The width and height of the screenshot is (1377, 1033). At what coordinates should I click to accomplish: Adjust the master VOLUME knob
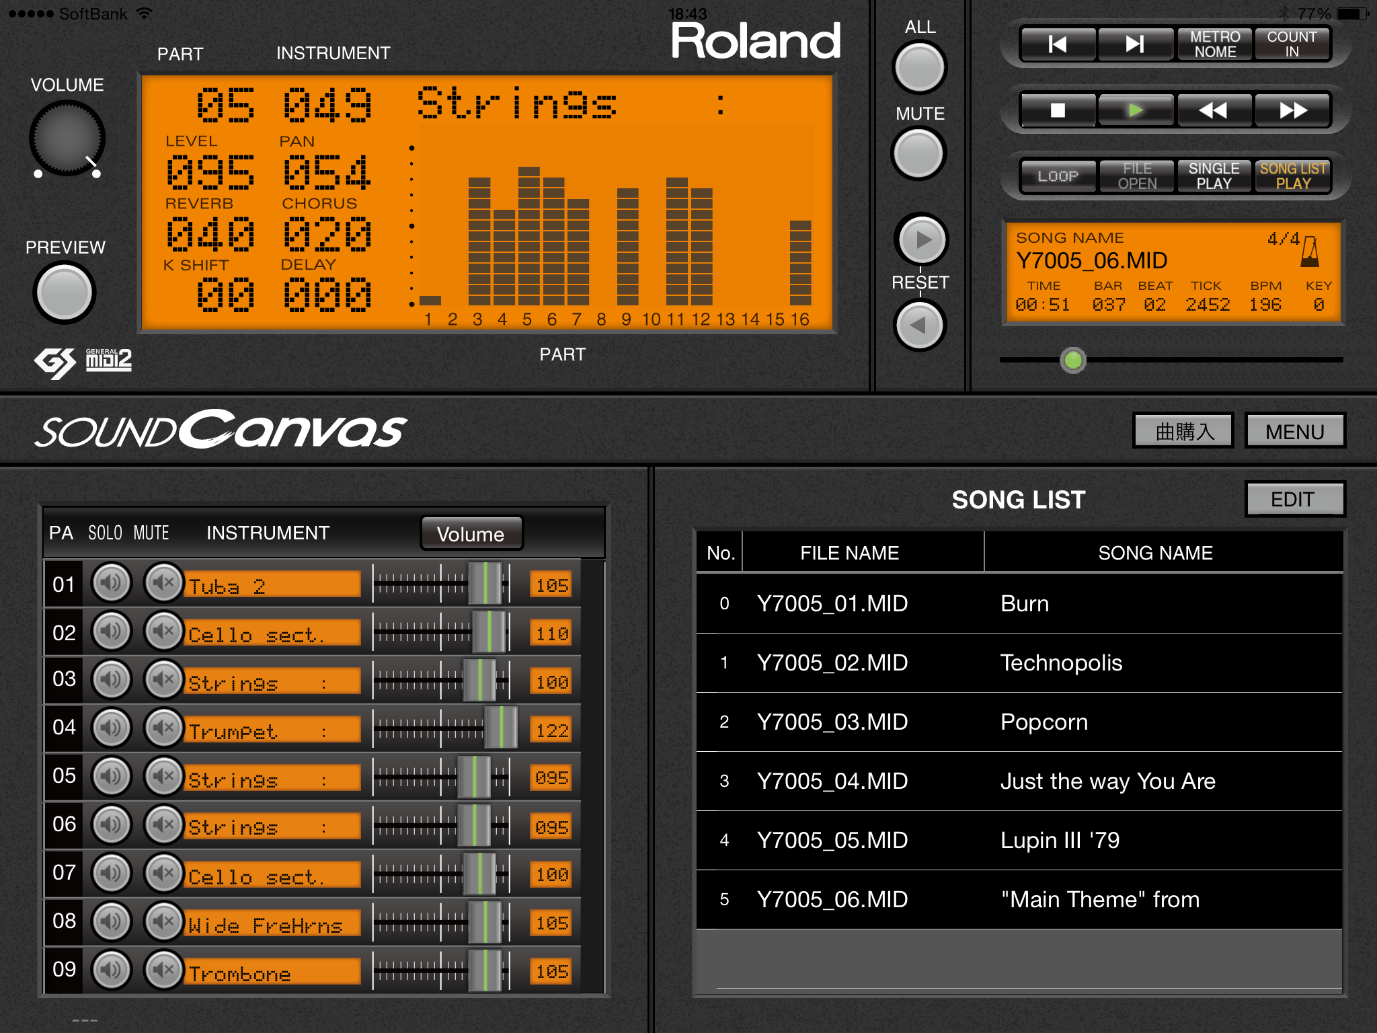pyautogui.click(x=67, y=137)
